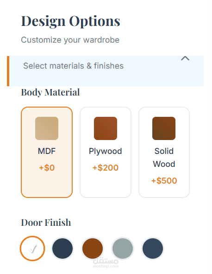
Task: Click the MDF label text
Action: coord(47,151)
